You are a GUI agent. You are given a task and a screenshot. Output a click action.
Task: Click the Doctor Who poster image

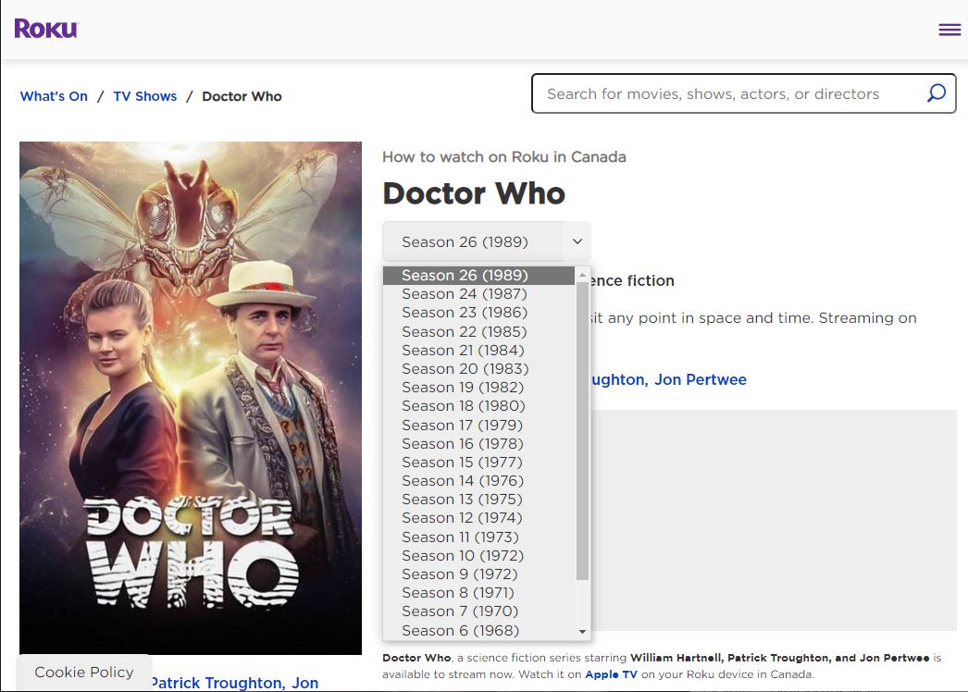click(x=191, y=398)
